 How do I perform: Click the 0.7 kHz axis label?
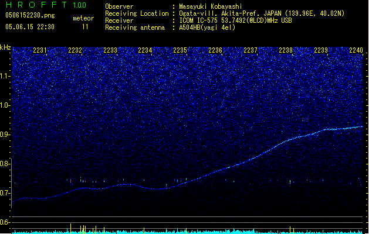coord(5,193)
